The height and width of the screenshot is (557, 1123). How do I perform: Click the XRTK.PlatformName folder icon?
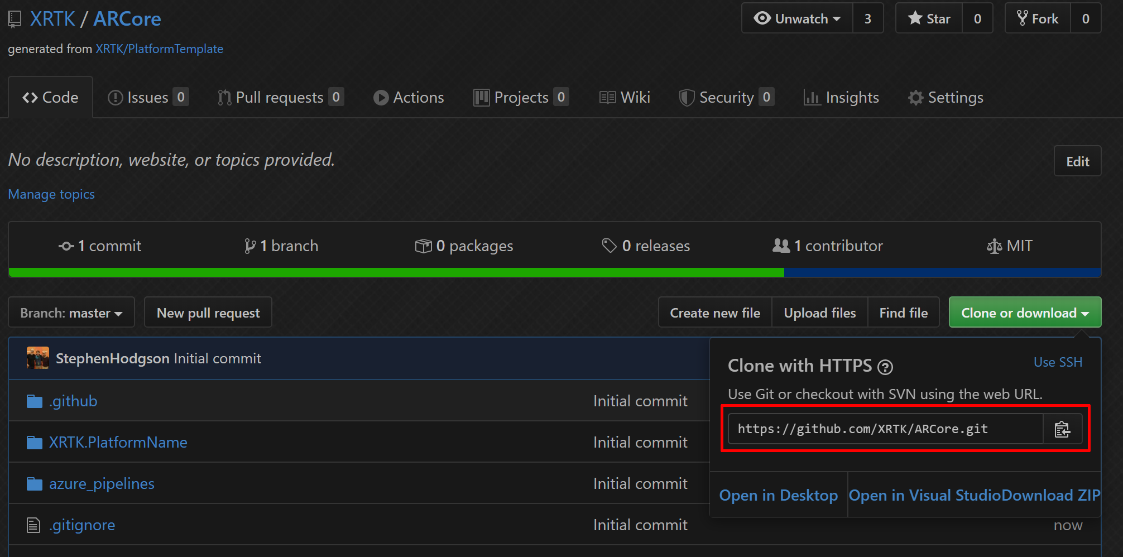pos(35,443)
